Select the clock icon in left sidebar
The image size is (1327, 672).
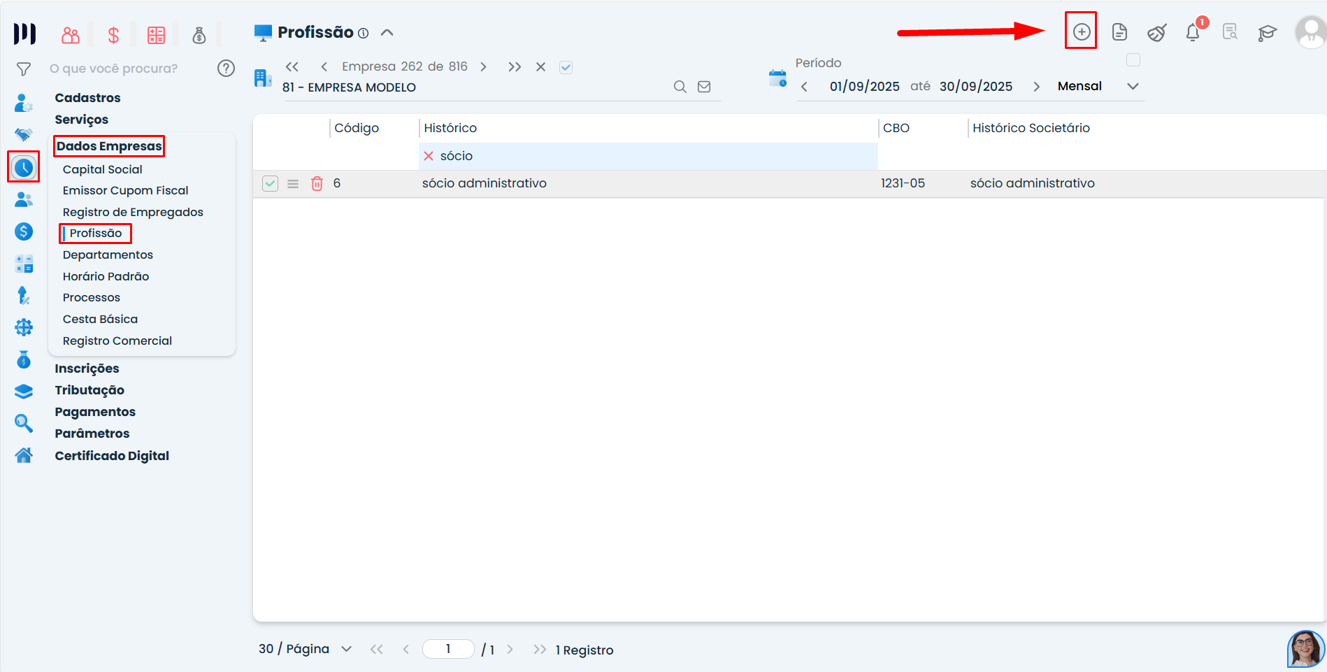[24, 167]
